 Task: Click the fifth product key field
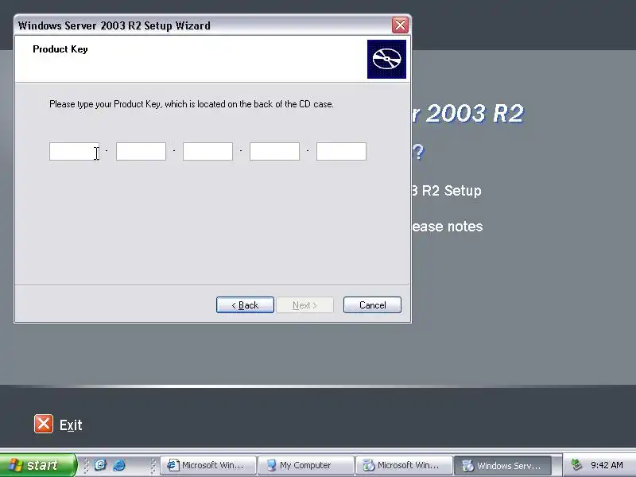click(341, 151)
